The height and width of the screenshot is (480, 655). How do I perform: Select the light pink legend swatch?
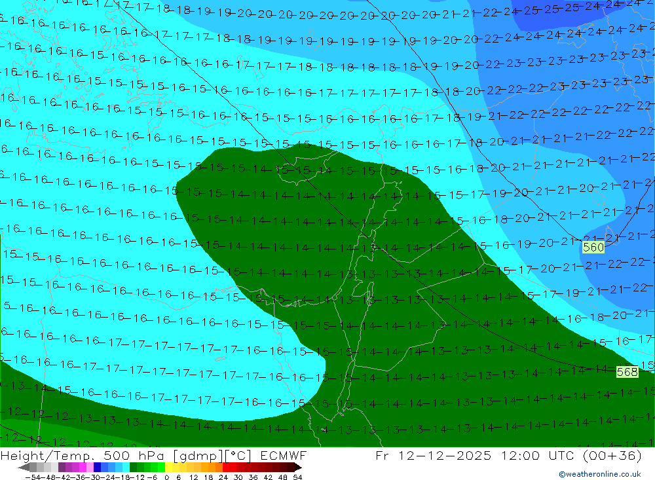90,467
